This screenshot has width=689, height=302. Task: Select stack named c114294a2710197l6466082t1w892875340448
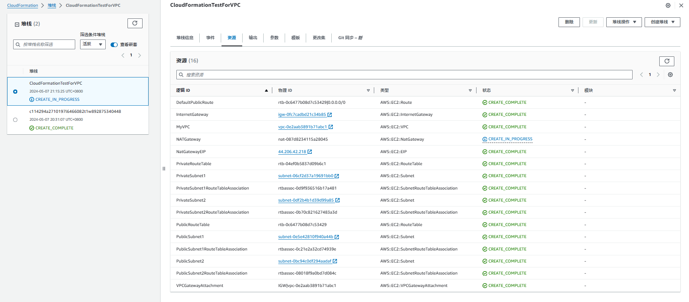(75, 112)
